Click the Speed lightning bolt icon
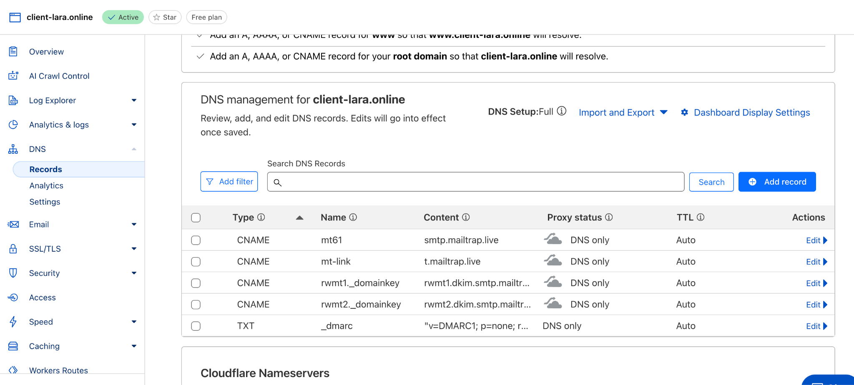Viewport: 854px width, 385px height. [x=13, y=322]
